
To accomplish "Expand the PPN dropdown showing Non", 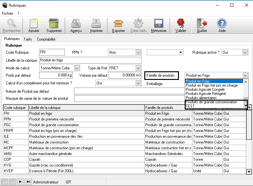I will 138,52.
